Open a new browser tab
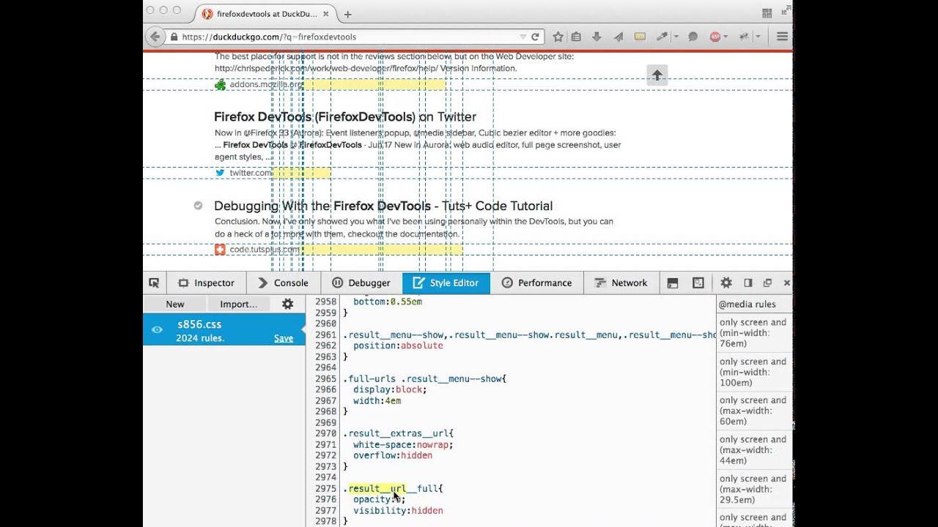Image resolution: width=938 pixels, height=527 pixels. tap(347, 14)
